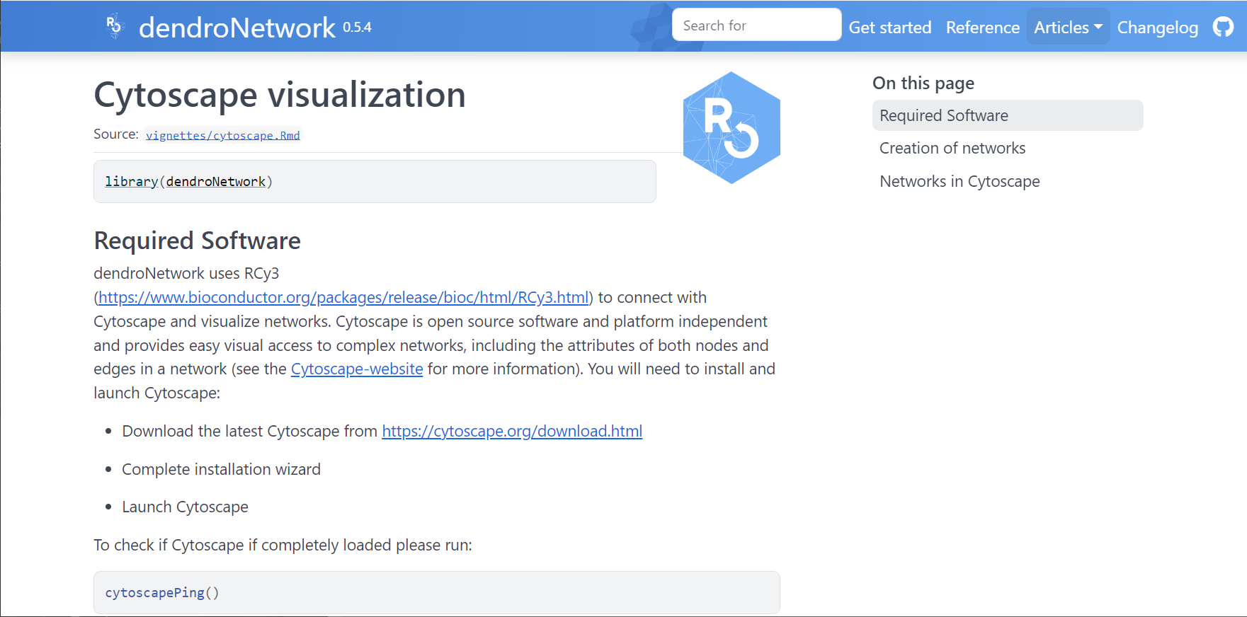This screenshot has height=617, width=1247.
Task: Open the GitHub repository icon
Action: pyautogui.click(x=1223, y=27)
